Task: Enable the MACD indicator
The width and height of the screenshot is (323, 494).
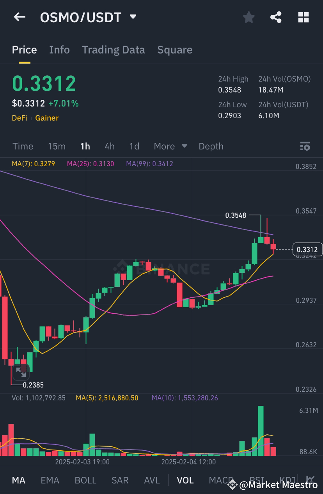Action: [220, 480]
